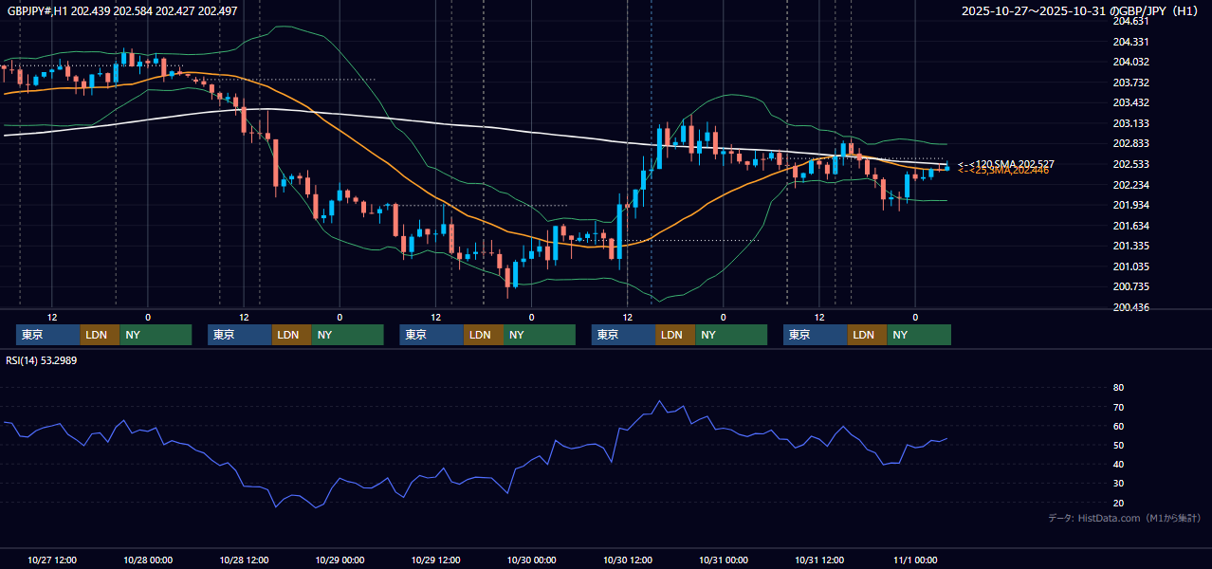Viewport: 1212px width, 569px height.
Task: Select the 10/29 12:00 time axis label
Action: point(435,560)
